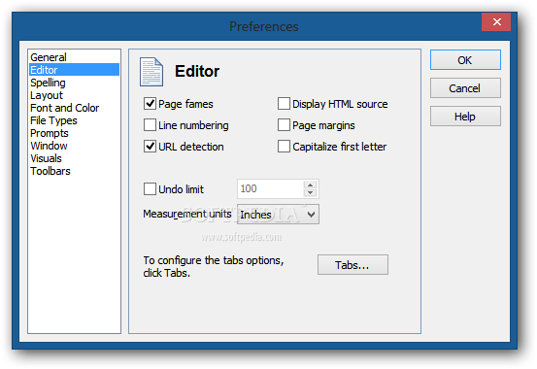
Task: Enable Line numbering checkbox
Action: click(150, 125)
